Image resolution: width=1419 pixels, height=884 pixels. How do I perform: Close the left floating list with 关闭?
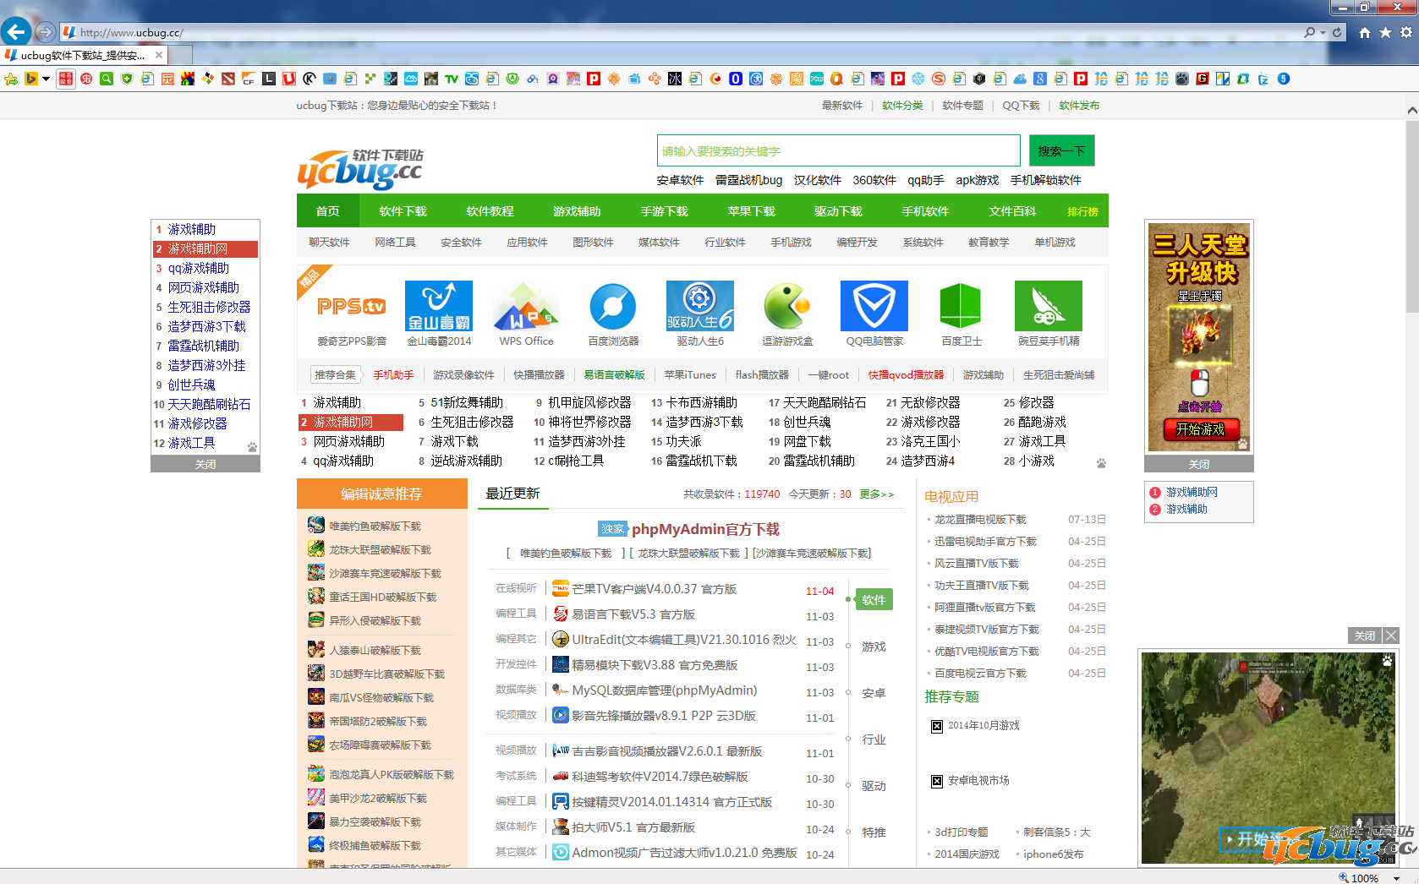(x=205, y=464)
